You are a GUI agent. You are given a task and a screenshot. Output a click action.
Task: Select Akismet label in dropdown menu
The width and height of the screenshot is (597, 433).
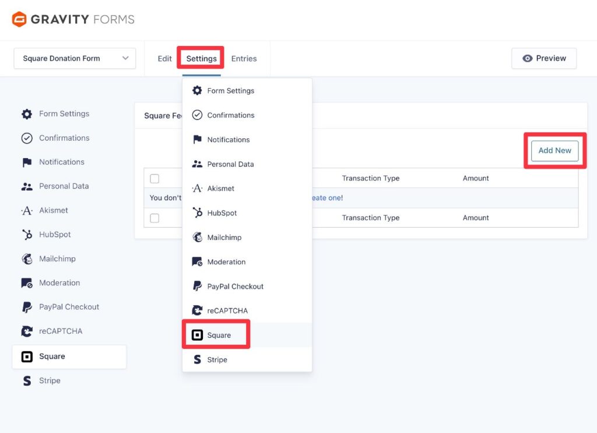pos(221,188)
